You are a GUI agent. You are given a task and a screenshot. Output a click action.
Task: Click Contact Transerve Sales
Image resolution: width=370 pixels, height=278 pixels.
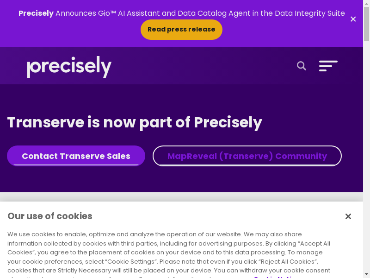point(76,156)
